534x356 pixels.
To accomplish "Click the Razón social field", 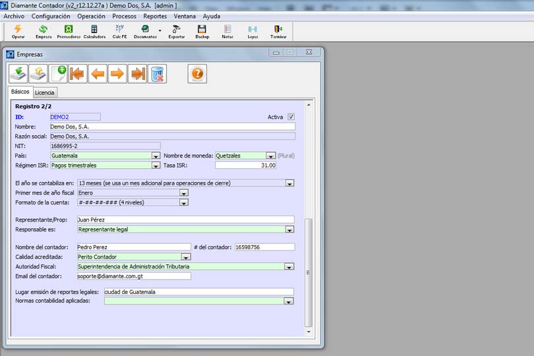I will pyautogui.click(x=172, y=136).
